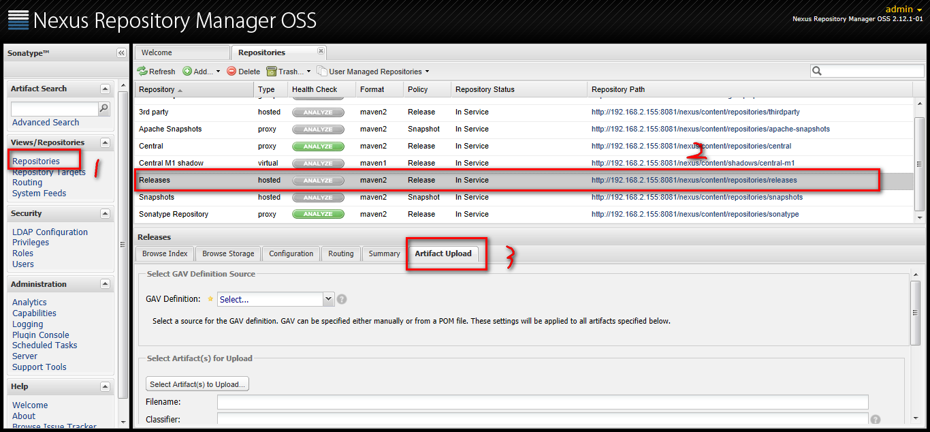Switch to the Routing tab of Releases
Viewport: 930px width, 432px height.
pos(341,253)
